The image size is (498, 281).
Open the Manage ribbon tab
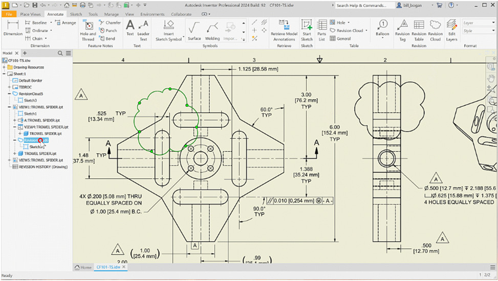(111, 14)
